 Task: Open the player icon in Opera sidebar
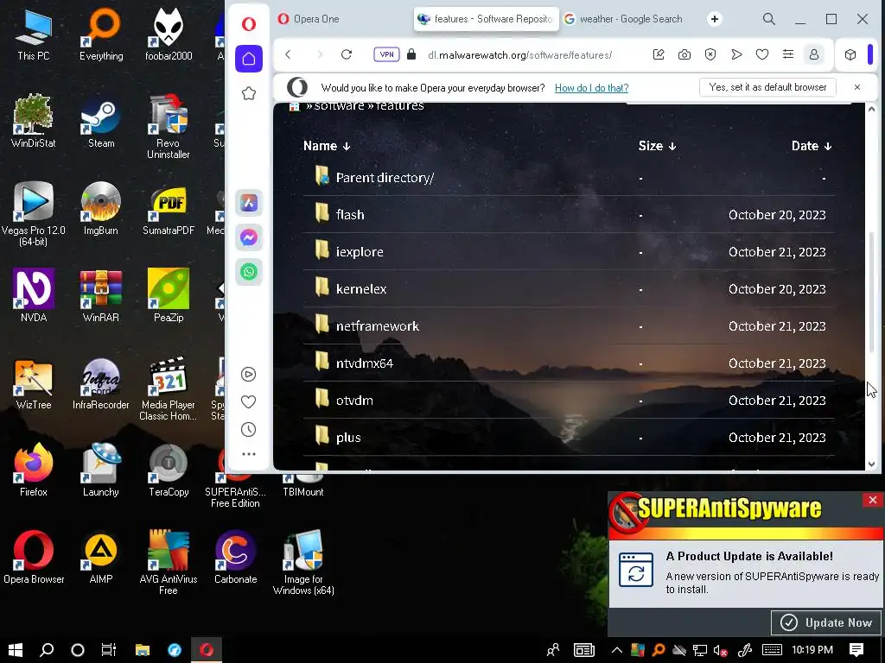click(x=248, y=375)
